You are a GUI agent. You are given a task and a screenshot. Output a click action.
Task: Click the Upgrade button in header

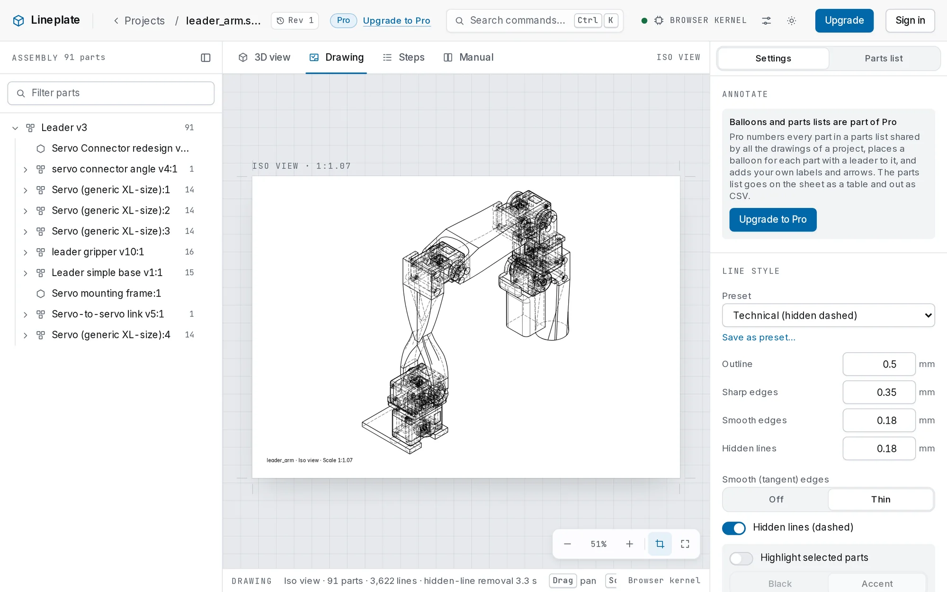tap(844, 20)
